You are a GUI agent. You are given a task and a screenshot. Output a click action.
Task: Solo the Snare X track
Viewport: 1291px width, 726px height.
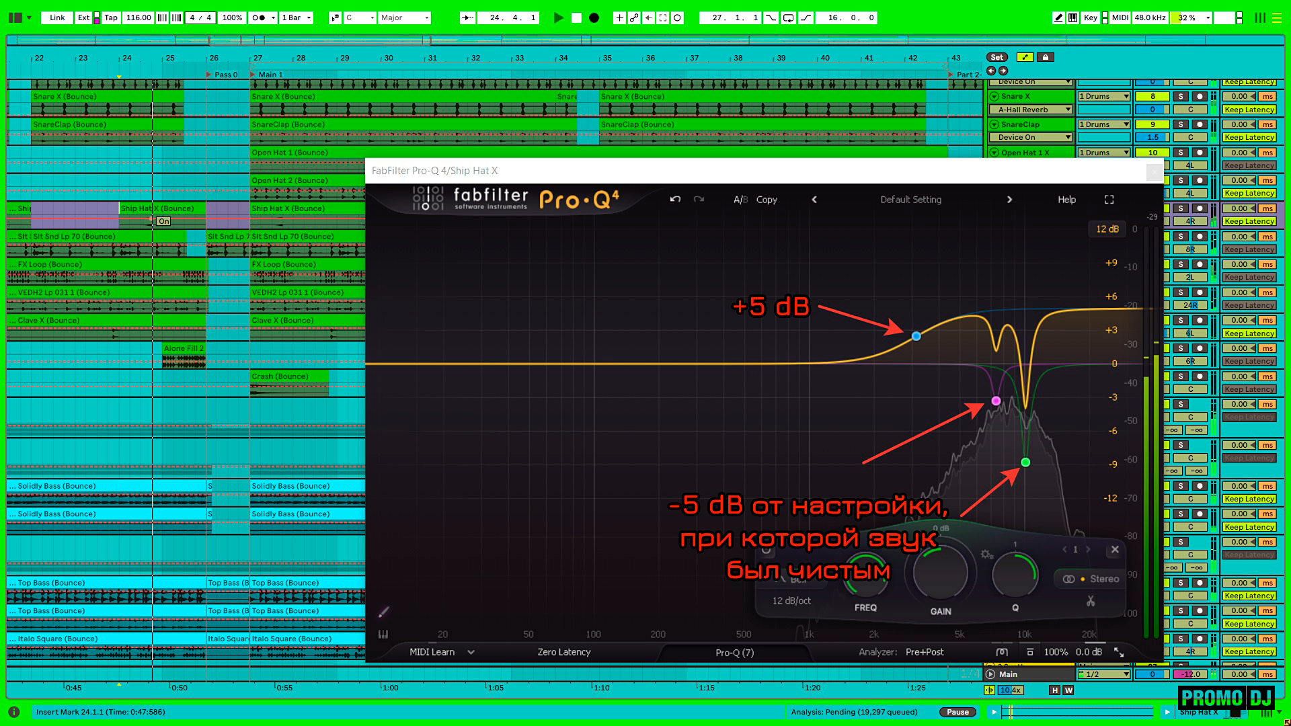click(1180, 97)
